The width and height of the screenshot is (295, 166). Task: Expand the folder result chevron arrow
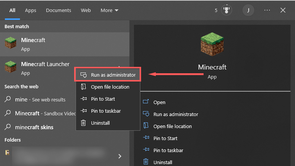coord(120,156)
